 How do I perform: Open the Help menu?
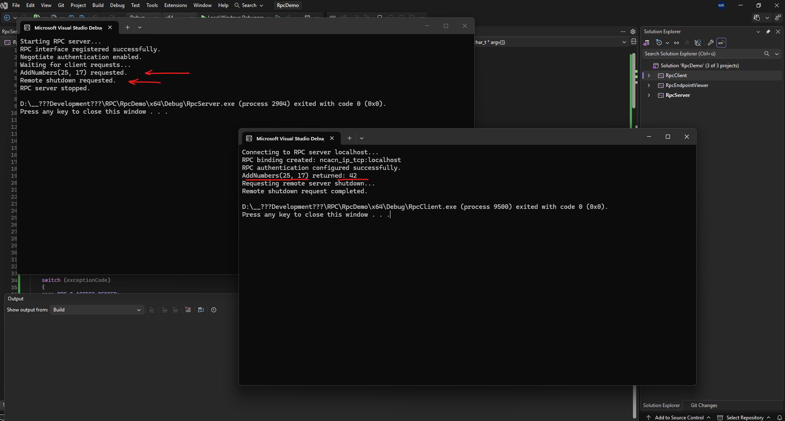point(223,5)
